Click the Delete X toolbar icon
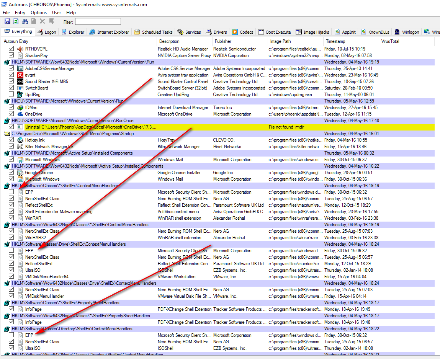Viewport: 440px width, 359px height. pyautogui.click(x=43, y=21)
